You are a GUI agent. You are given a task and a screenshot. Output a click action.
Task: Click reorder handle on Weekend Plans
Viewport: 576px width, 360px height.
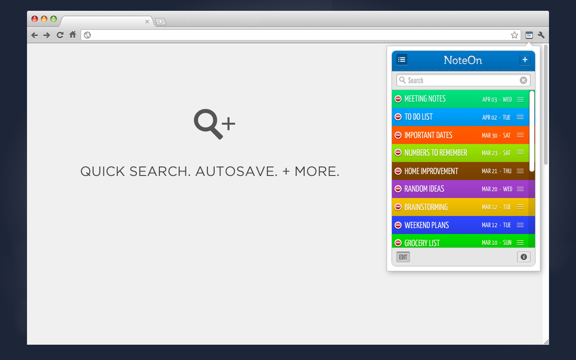[x=520, y=225]
